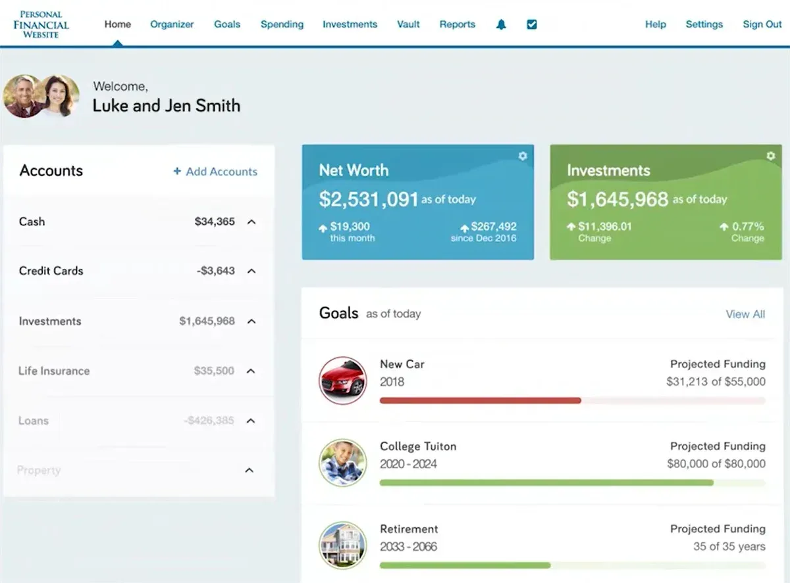Click View All goals link

(x=745, y=314)
